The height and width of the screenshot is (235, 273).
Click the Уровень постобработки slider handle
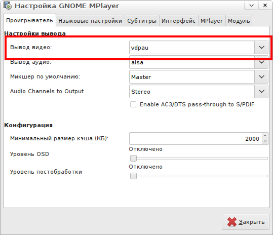[134, 176]
